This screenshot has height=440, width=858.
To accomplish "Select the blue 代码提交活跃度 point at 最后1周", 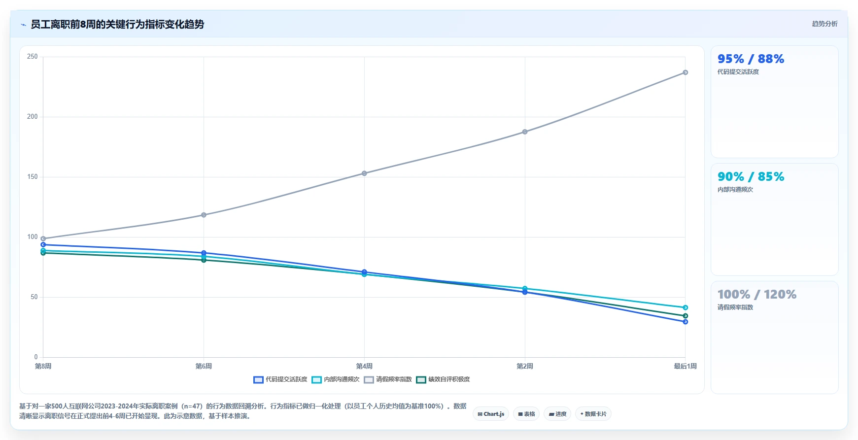I will point(686,322).
